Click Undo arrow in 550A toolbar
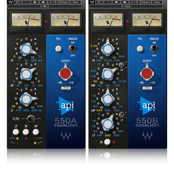 tap(18, 2)
